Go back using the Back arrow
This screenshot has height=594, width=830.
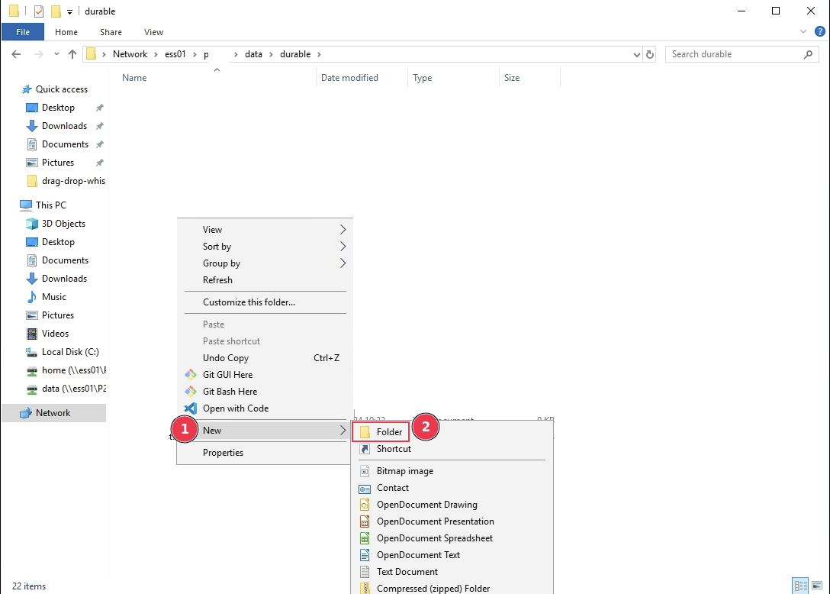[x=16, y=54]
